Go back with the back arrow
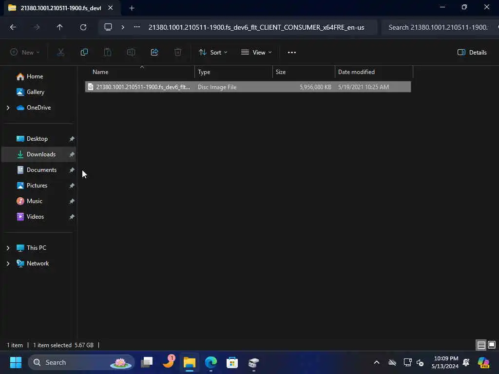 13,27
